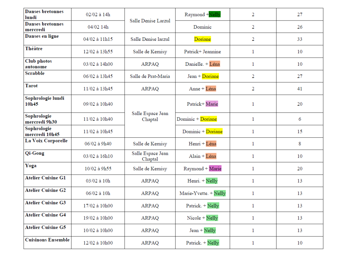346x253 pixels.
Task: Click the number 33 in Danses en ligne row
Action: click(300, 39)
